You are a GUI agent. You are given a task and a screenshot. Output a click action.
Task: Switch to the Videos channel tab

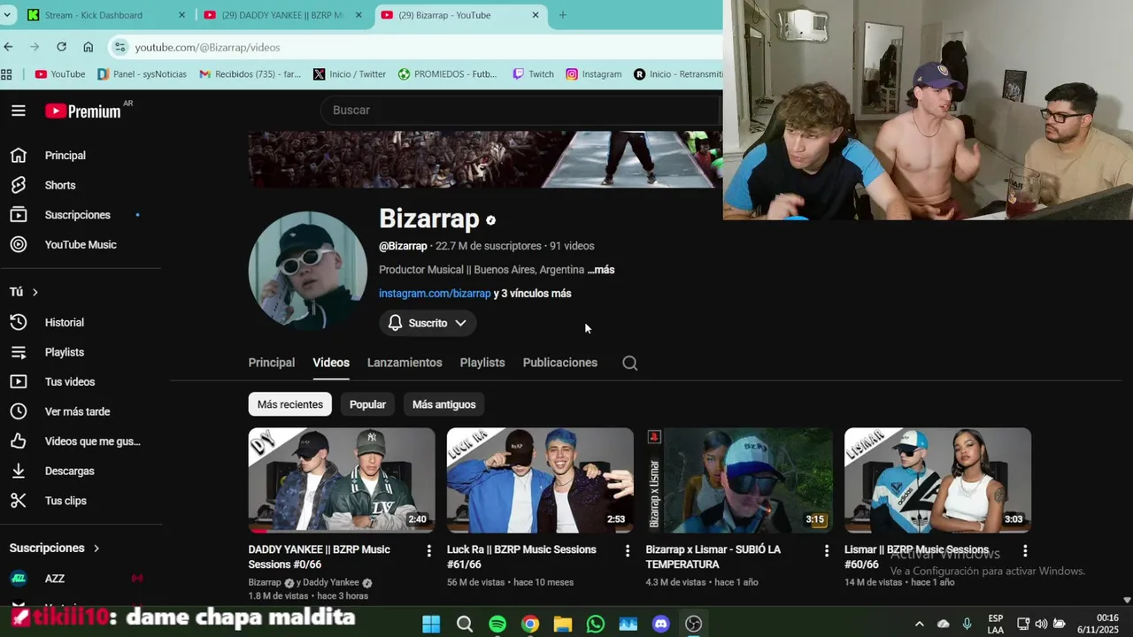tap(331, 363)
